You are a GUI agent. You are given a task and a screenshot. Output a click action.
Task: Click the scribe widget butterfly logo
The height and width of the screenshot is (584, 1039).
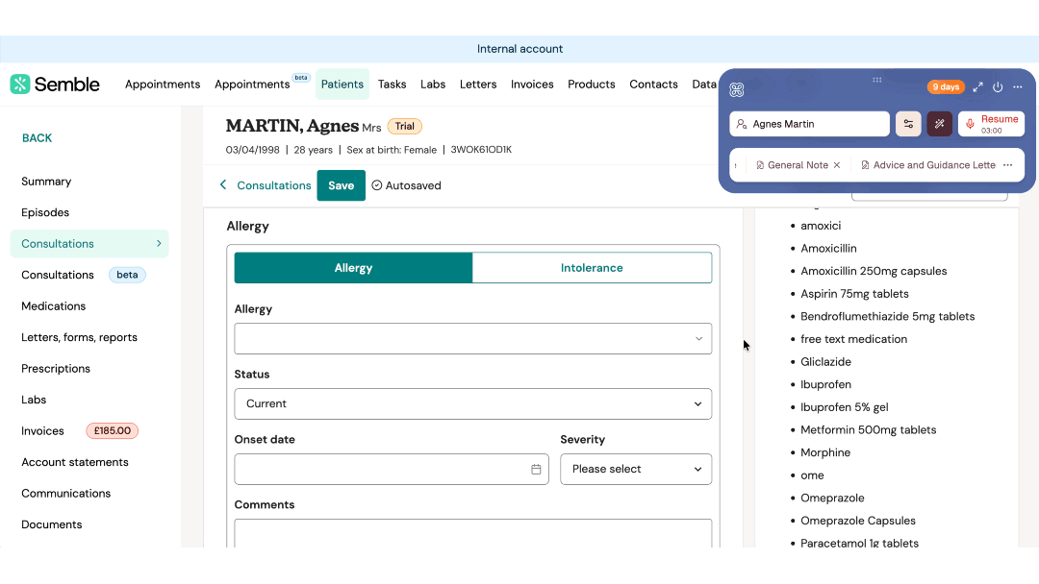[x=737, y=89]
